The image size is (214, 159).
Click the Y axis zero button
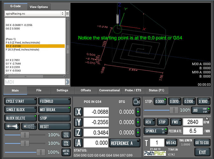[x=78, y=122]
